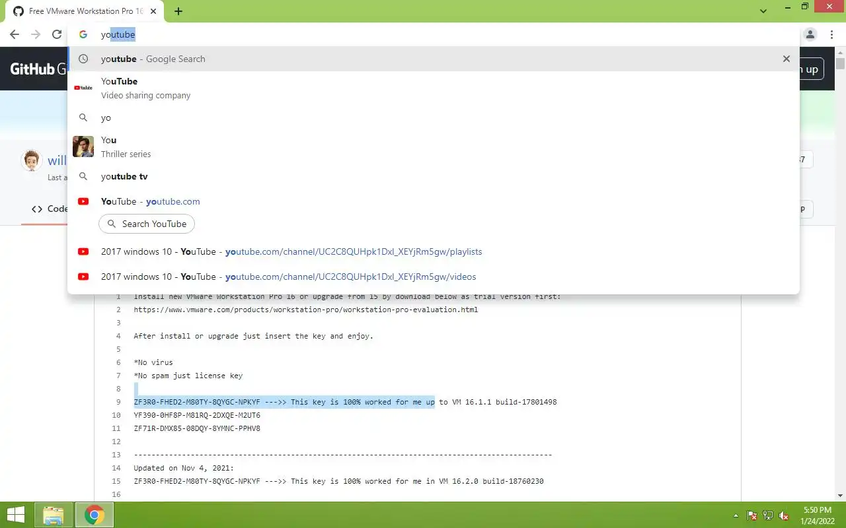Click the GitHub Gist logo
846x528 pixels.
pos(38,69)
